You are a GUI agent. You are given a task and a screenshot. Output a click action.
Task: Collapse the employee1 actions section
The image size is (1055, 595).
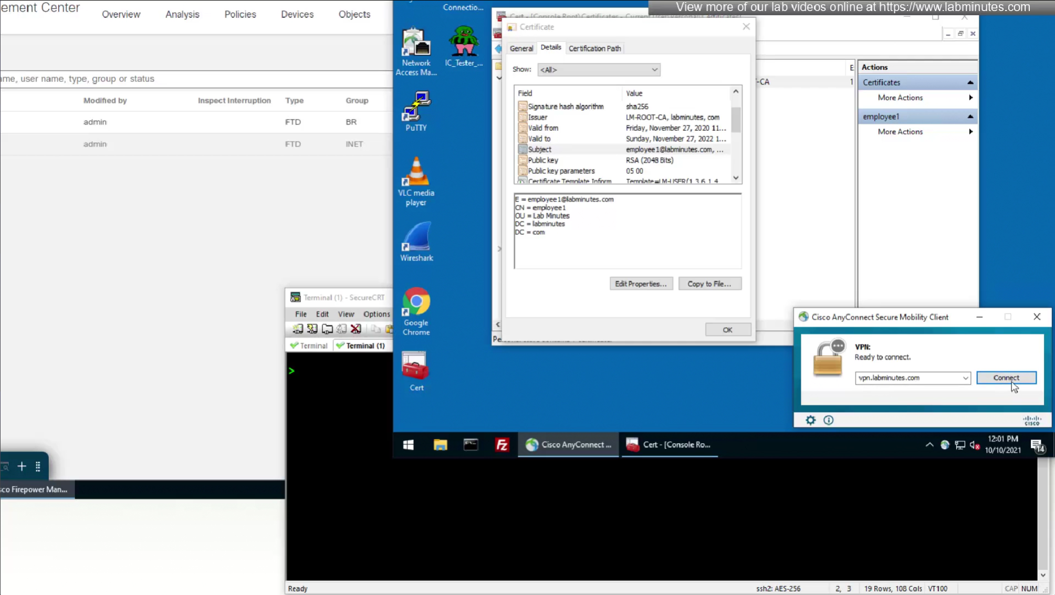coord(970,117)
